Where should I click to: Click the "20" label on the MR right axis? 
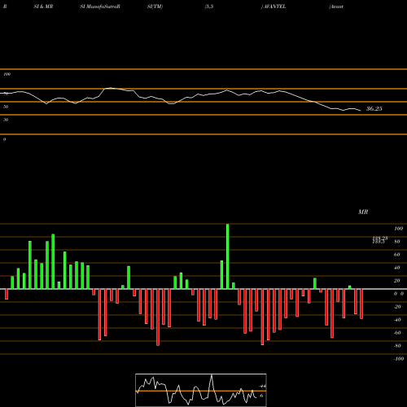click(x=397, y=281)
